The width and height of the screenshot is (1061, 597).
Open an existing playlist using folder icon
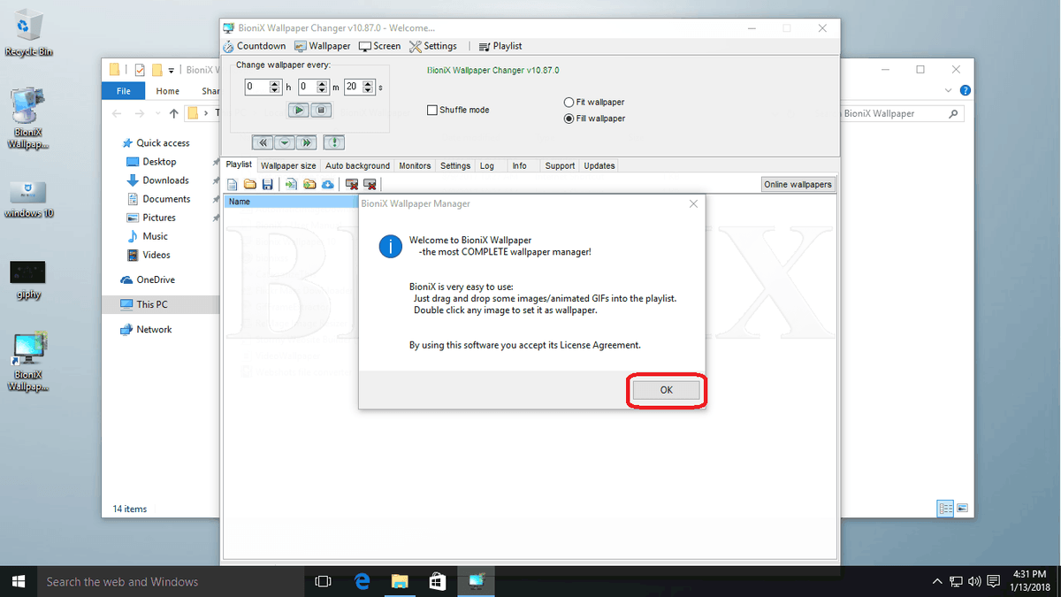250,184
